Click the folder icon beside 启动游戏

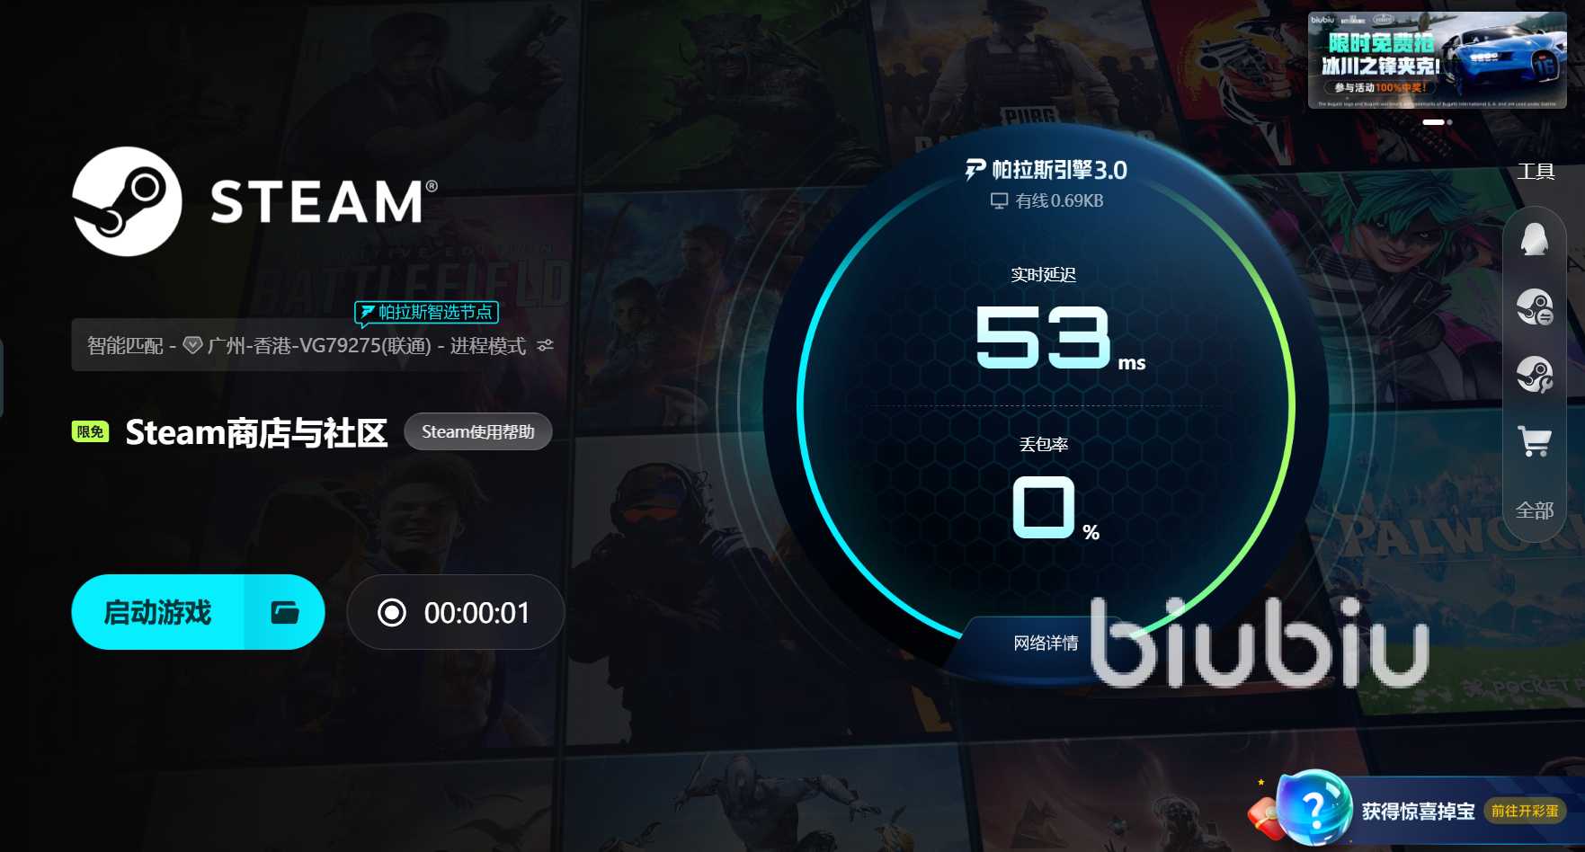click(285, 612)
